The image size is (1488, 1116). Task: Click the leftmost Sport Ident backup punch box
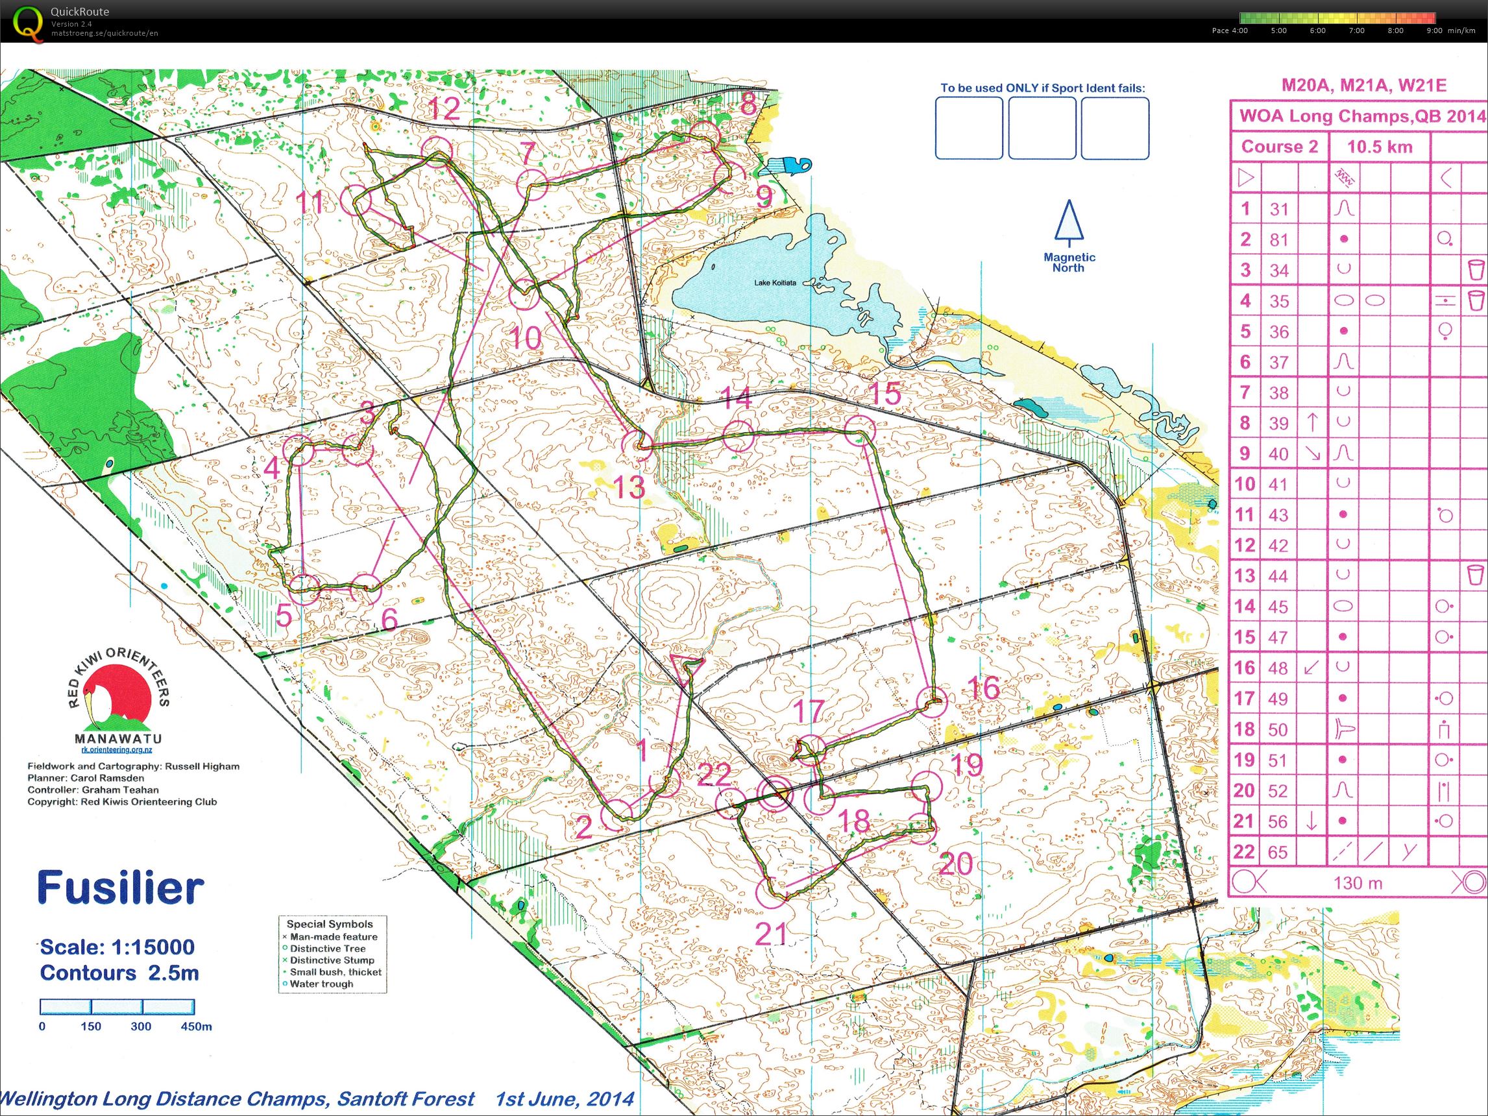pos(969,128)
